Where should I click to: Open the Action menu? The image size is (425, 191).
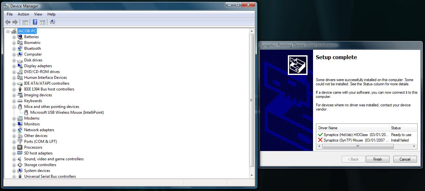(x=23, y=14)
